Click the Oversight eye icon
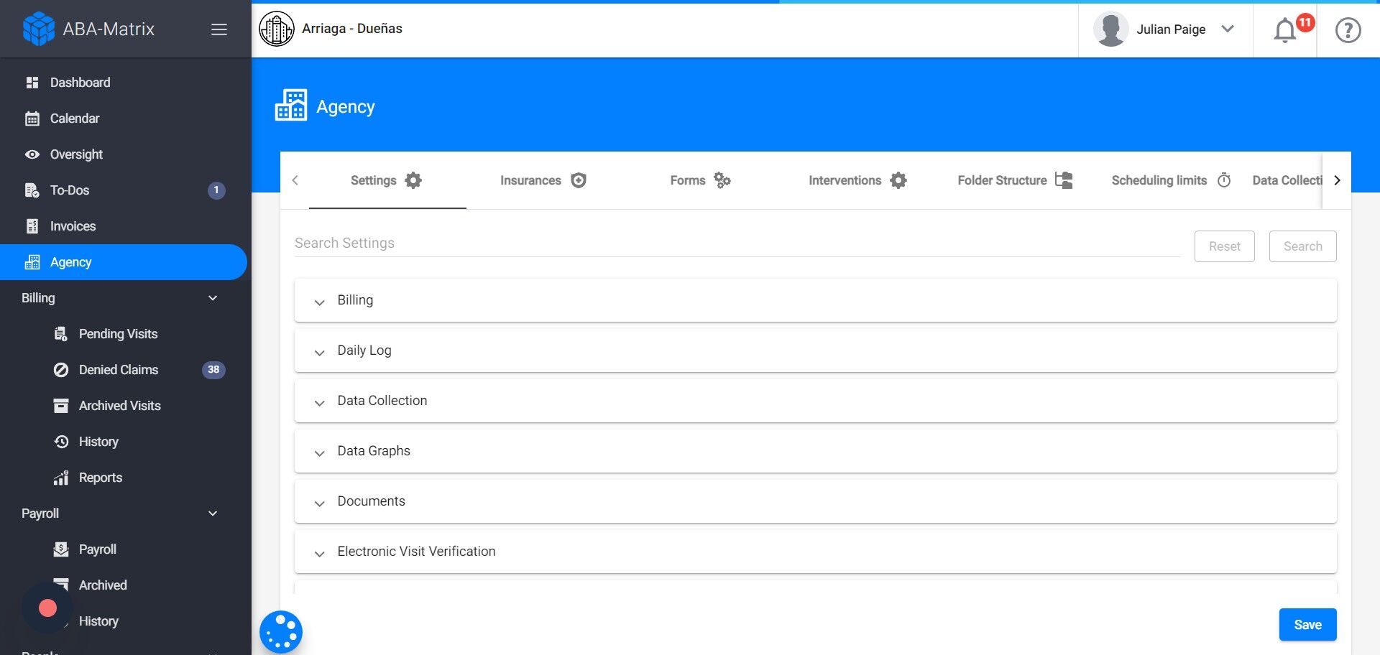Image resolution: width=1380 pixels, height=655 pixels. (32, 154)
